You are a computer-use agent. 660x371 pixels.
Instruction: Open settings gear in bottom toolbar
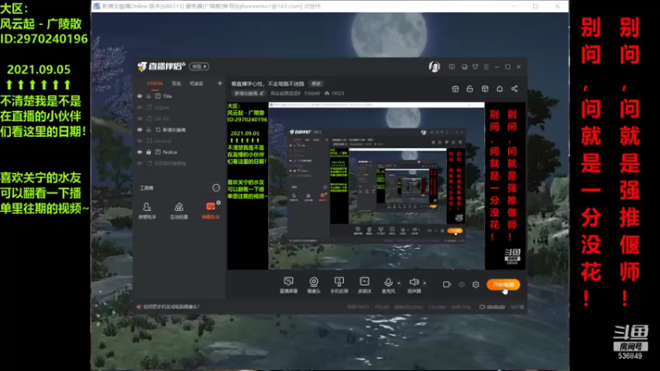coord(476,284)
